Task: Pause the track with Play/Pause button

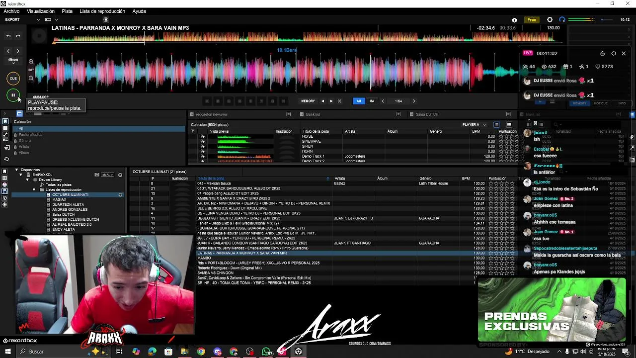Action: pos(13,95)
